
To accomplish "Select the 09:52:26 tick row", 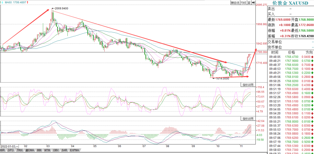I will point(290,97).
